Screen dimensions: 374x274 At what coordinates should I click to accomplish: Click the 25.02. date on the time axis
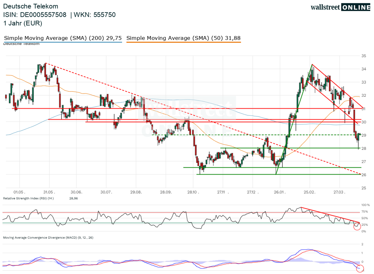point(309,192)
